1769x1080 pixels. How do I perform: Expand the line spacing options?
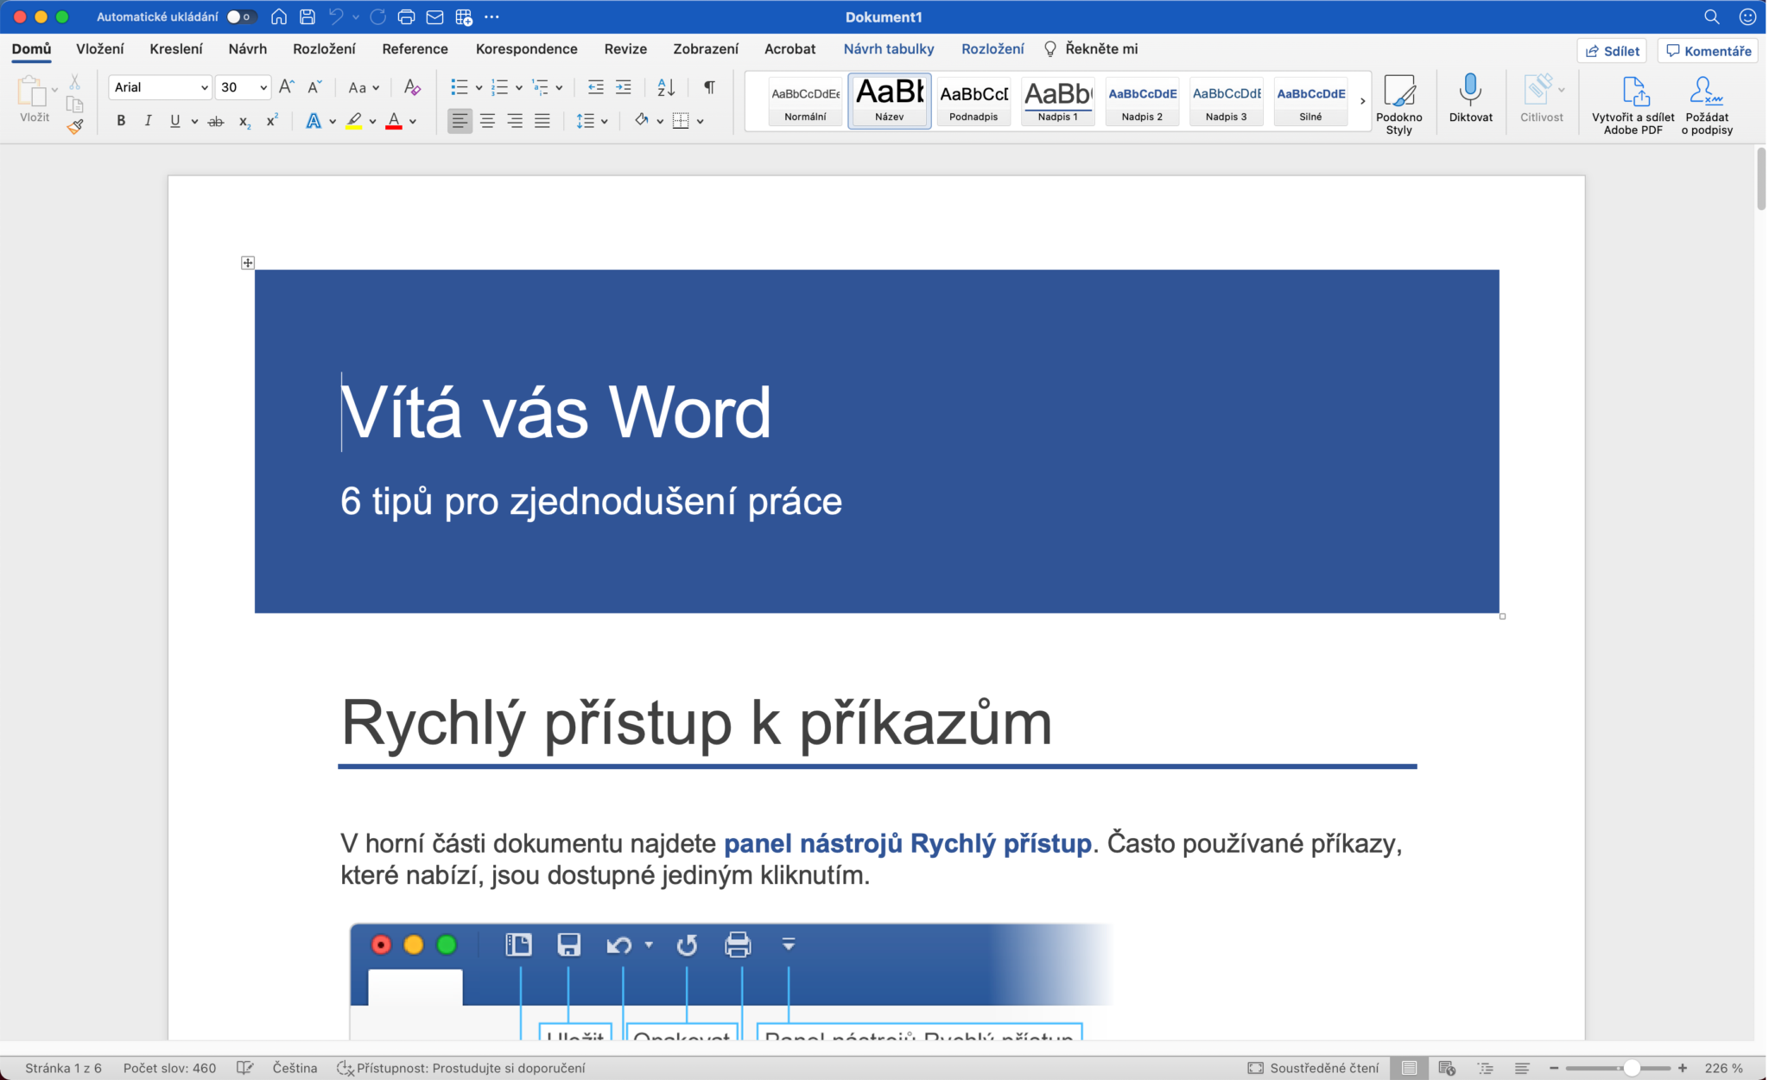605,121
